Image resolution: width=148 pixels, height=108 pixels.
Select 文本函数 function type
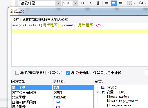pyautogui.click(x=32, y=97)
